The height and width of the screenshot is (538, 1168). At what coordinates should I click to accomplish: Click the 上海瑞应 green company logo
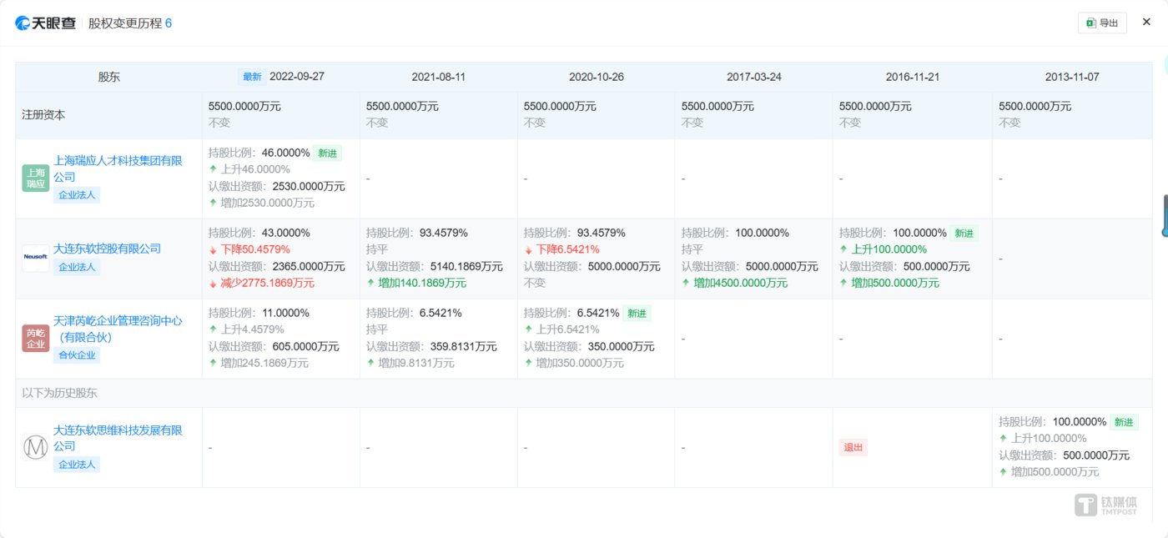point(36,178)
